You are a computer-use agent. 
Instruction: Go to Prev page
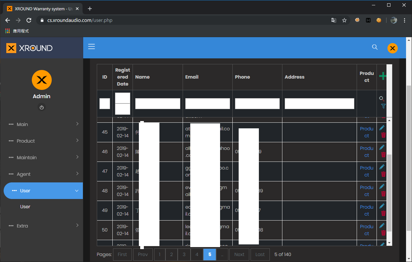tap(143, 254)
